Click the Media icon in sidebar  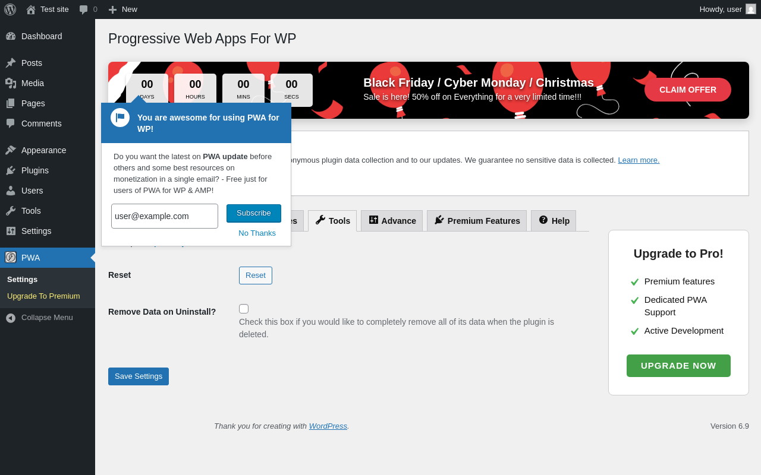pos(11,83)
